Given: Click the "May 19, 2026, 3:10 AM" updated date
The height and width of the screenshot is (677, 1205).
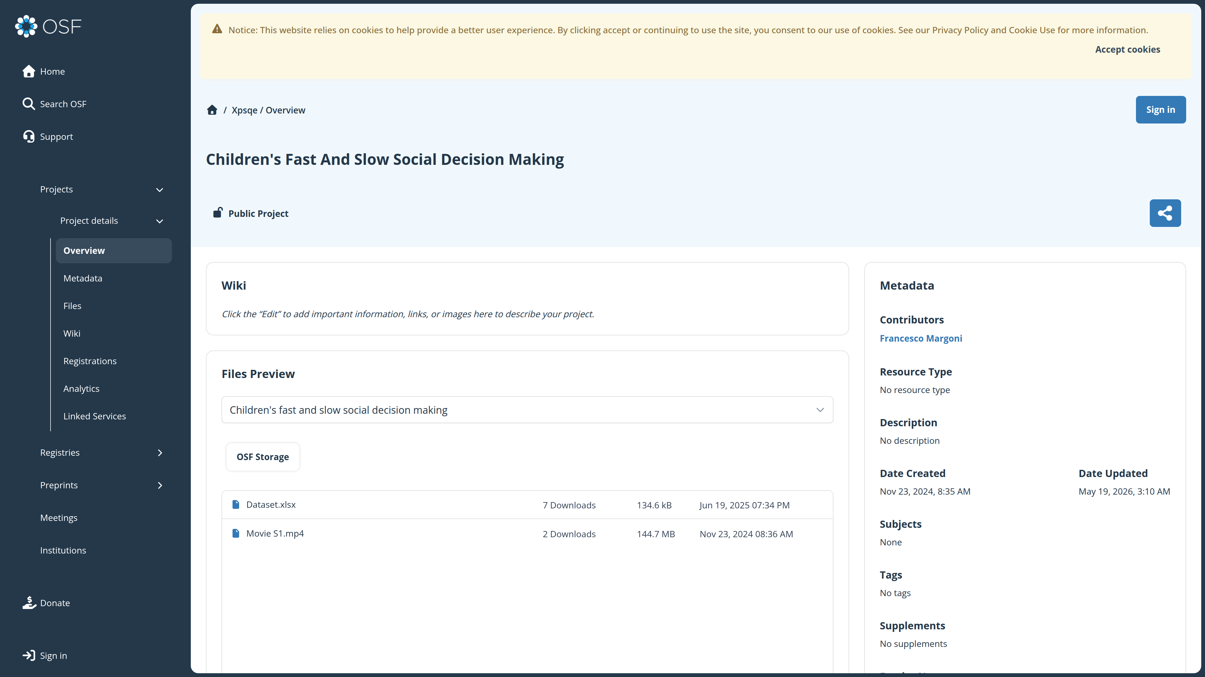Looking at the screenshot, I should coord(1124,491).
